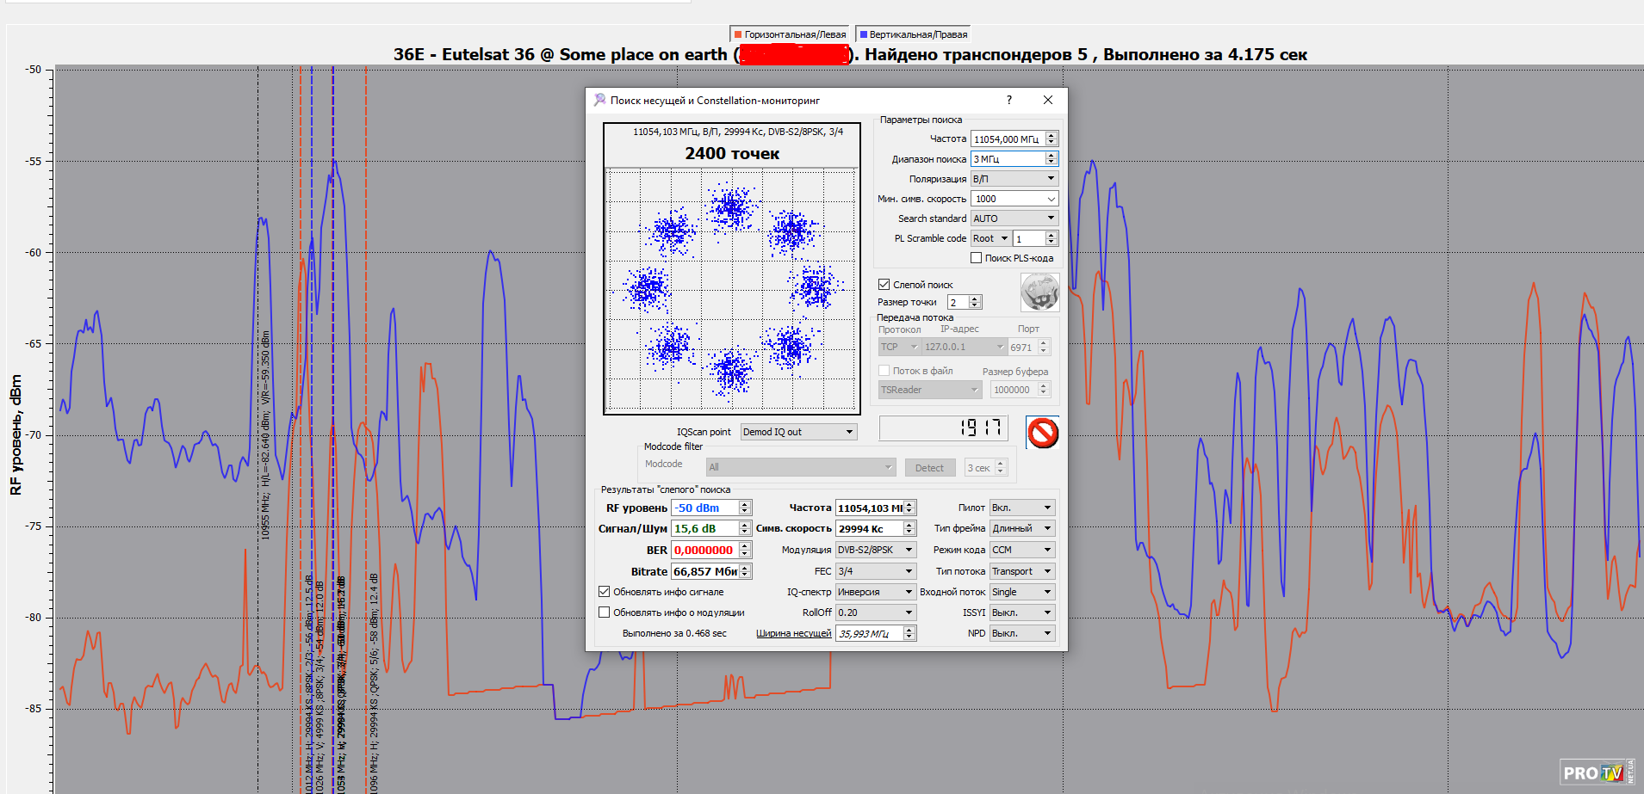Click the Ширина несущей link
This screenshot has height=794, width=1644.
[793, 633]
